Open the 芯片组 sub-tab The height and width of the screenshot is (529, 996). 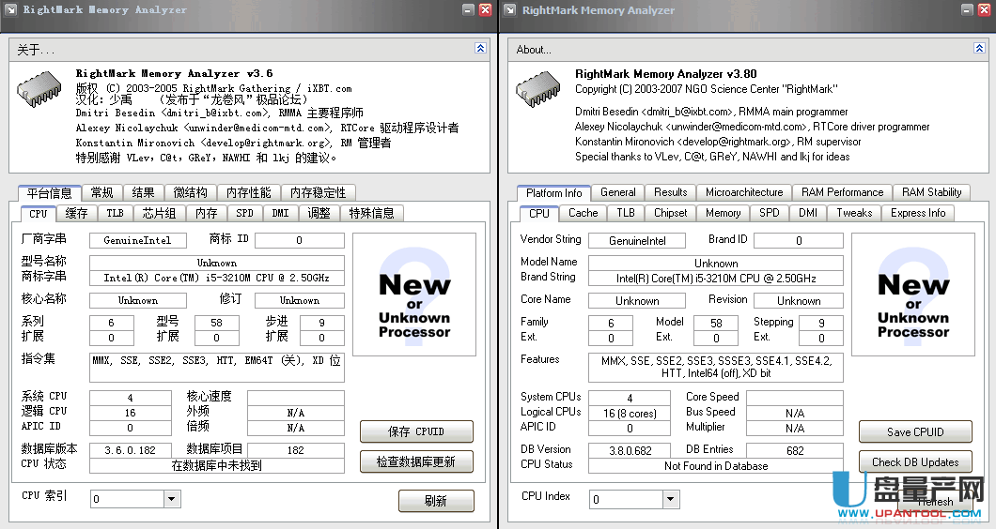(x=159, y=213)
